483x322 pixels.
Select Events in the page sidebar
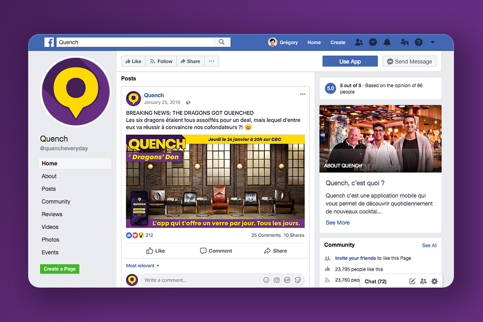pos(50,252)
